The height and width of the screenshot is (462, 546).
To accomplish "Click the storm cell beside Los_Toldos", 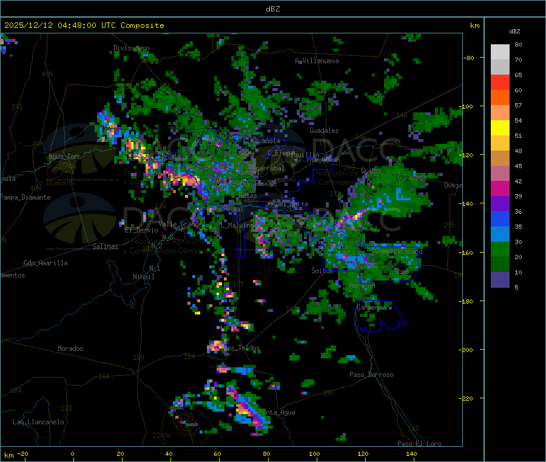I will [217, 346].
